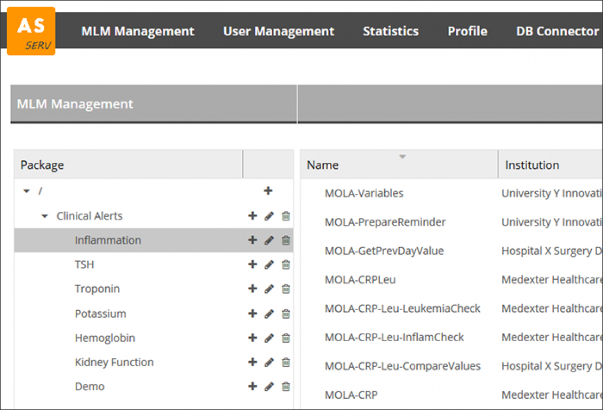This screenshot has height=410, width=603.
Task: Delete the Troponin package
Action: point(286,289)
